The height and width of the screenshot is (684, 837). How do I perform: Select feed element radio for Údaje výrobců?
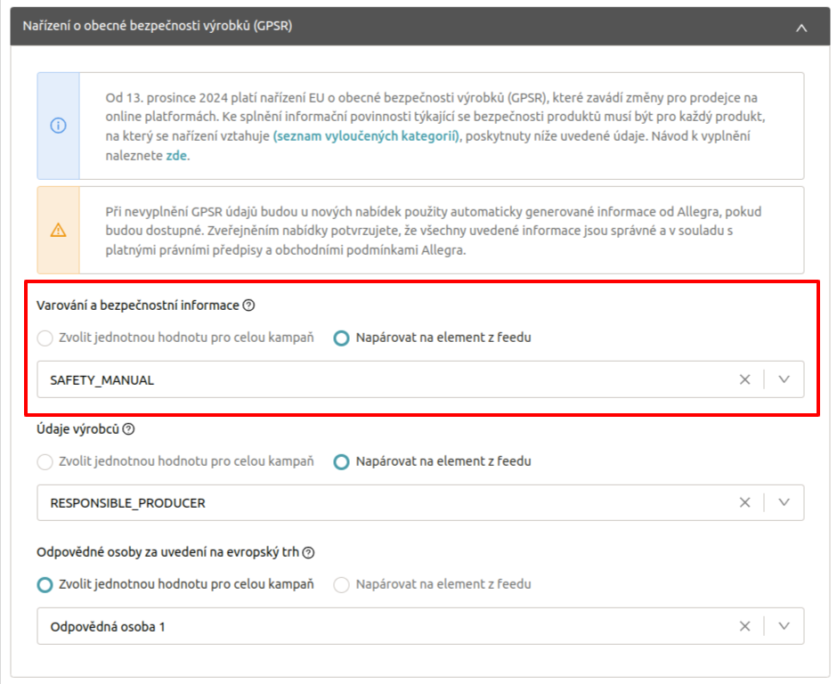(x=341, y=462)
